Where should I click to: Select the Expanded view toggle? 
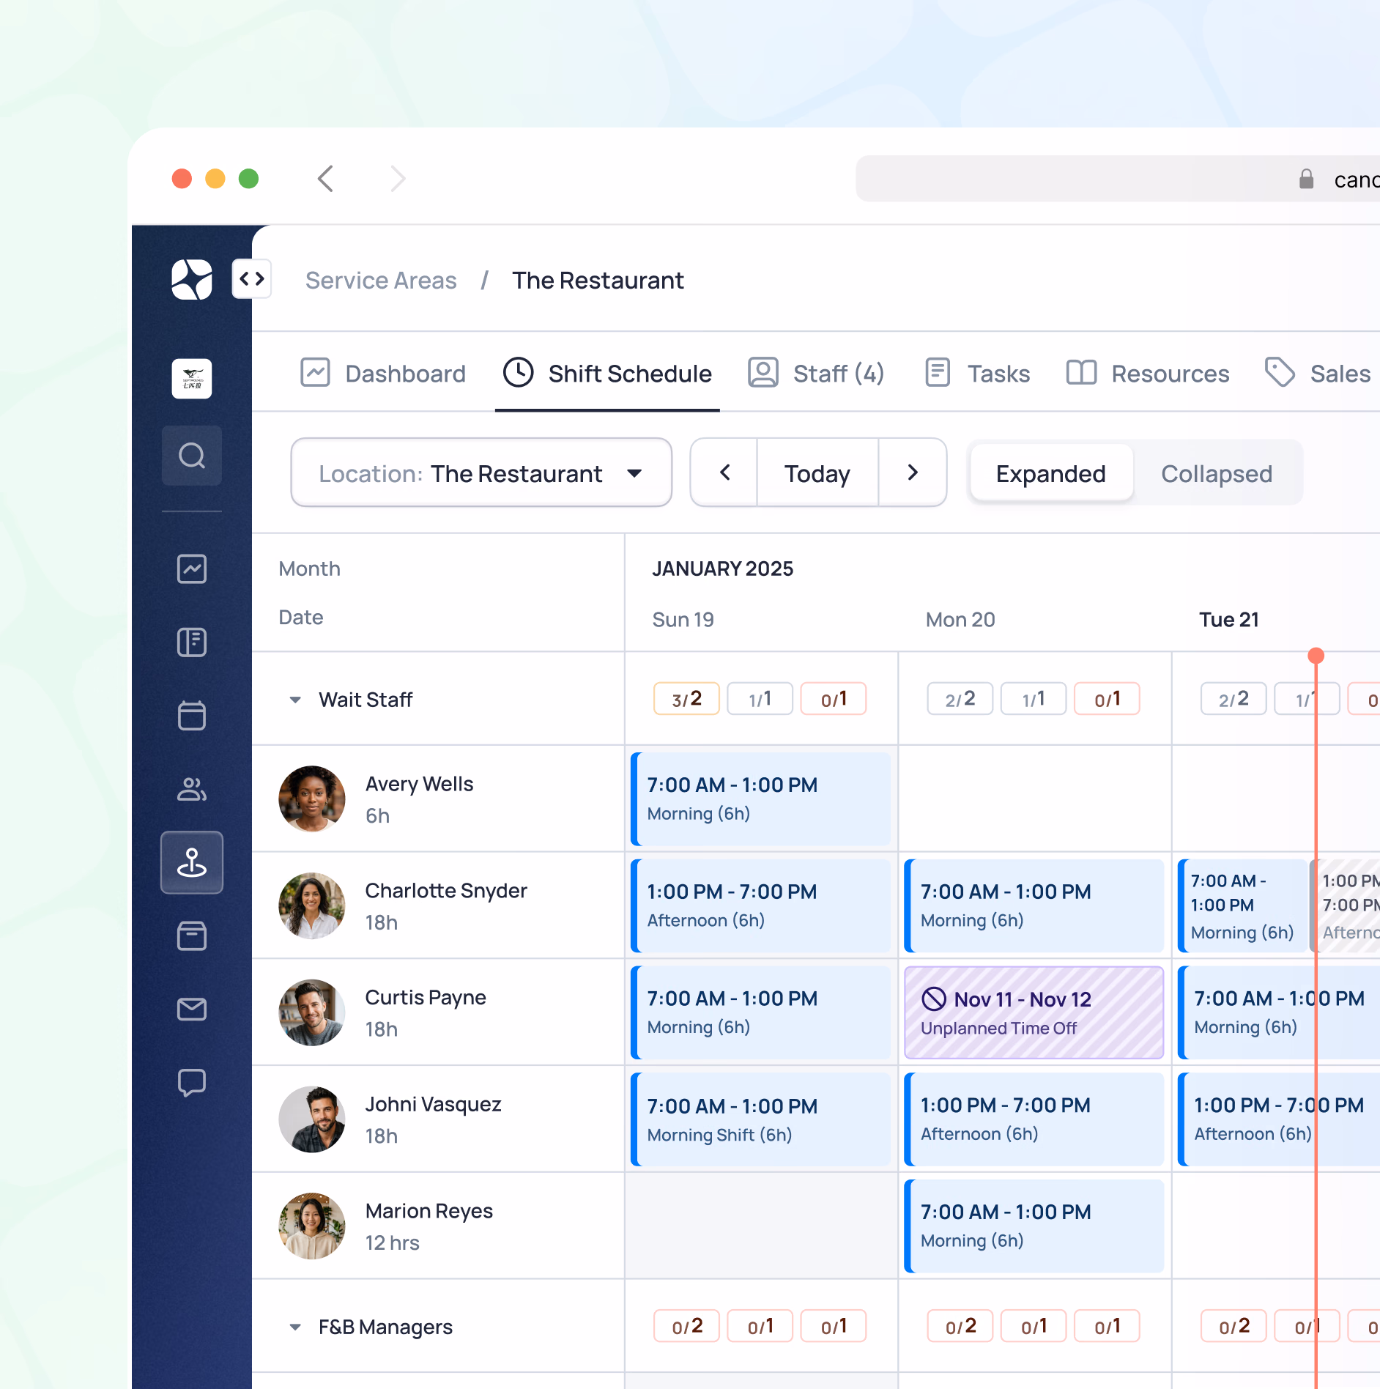click(1050, 473)
